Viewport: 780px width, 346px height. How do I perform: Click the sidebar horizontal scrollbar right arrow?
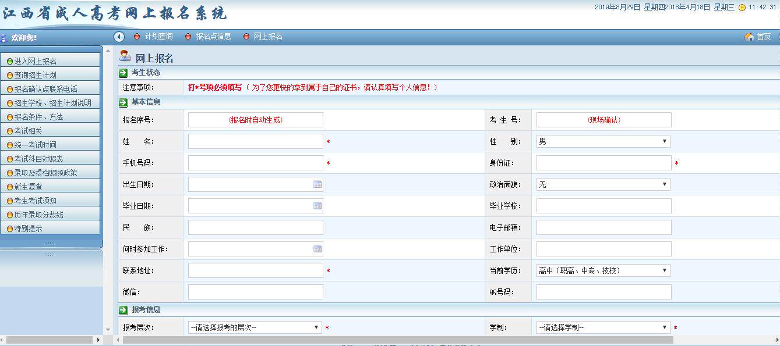(x=98, y=340)
